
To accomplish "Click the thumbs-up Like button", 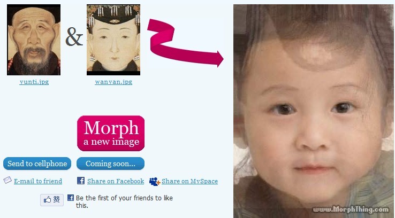I will [52, 200].
